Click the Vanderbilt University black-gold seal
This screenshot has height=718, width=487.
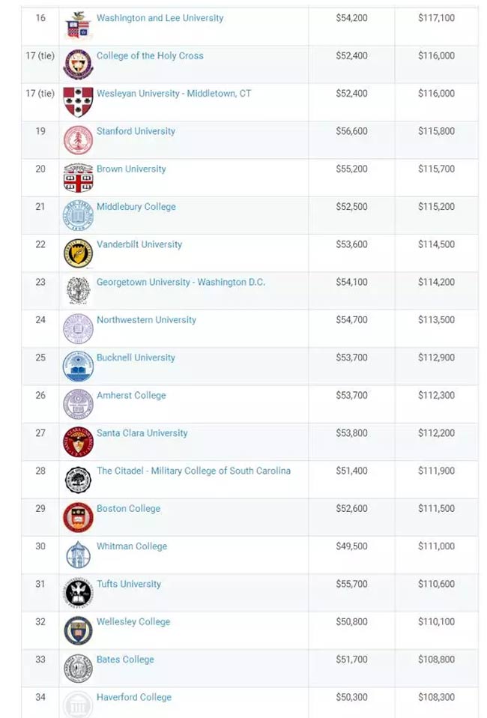pyautogui.click(x=78, y=253)
